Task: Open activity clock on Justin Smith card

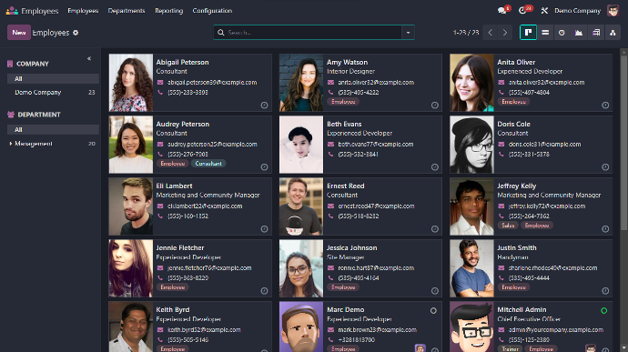Action: 605,291
